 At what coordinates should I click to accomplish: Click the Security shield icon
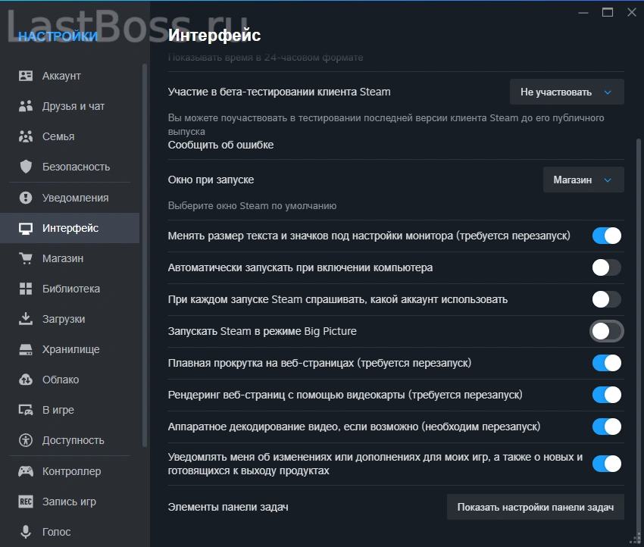26,167
